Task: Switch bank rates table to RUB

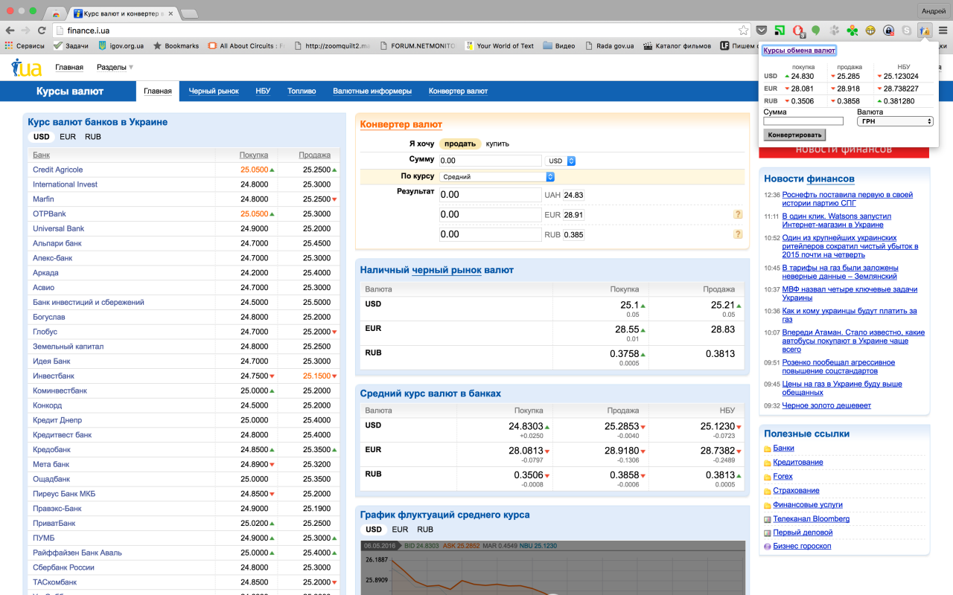Action: [x=93, y=137]
